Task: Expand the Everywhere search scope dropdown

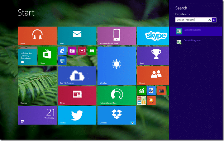Action: [x=183, y=14]
